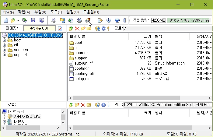Viewport: 213px width, 137px height.
Task: Expand the sources tree node
Action: click(x=4, y=50)
